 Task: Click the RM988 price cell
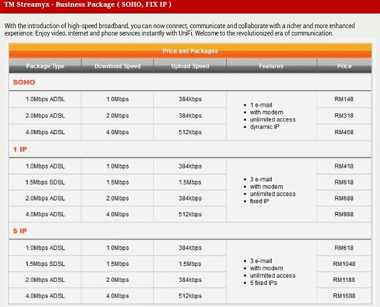344,214
